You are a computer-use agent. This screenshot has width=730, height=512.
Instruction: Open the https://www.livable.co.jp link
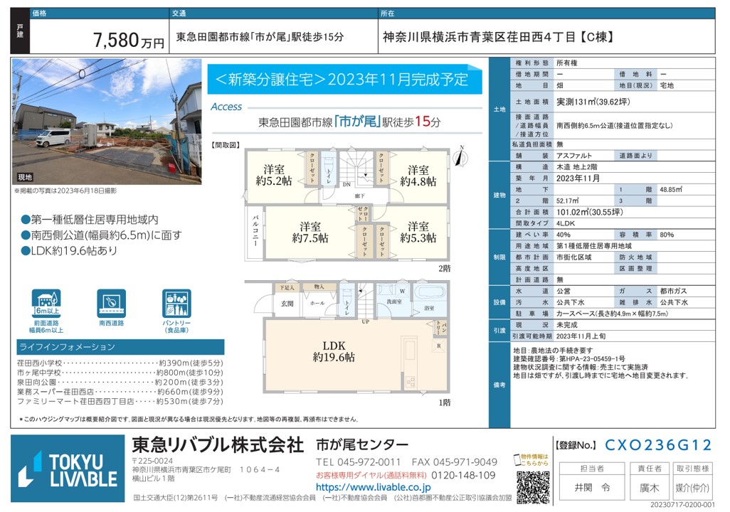(373, 487)
